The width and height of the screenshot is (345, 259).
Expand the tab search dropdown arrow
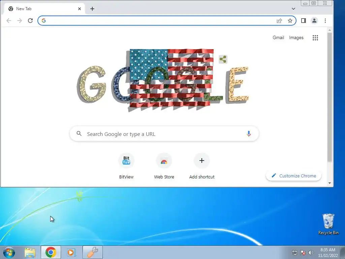pyautogui.click(x=293, y=9)
